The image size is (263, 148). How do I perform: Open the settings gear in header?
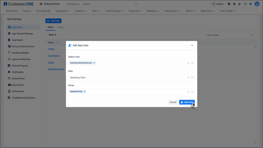coord(251,4)
